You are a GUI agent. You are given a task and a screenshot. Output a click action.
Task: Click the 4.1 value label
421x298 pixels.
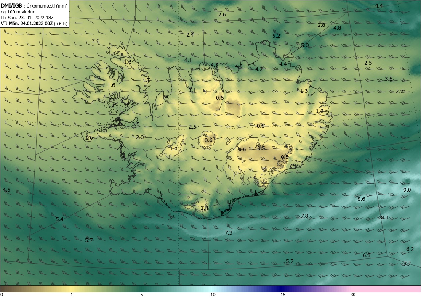pyautogui.click(x=188, y=61)
